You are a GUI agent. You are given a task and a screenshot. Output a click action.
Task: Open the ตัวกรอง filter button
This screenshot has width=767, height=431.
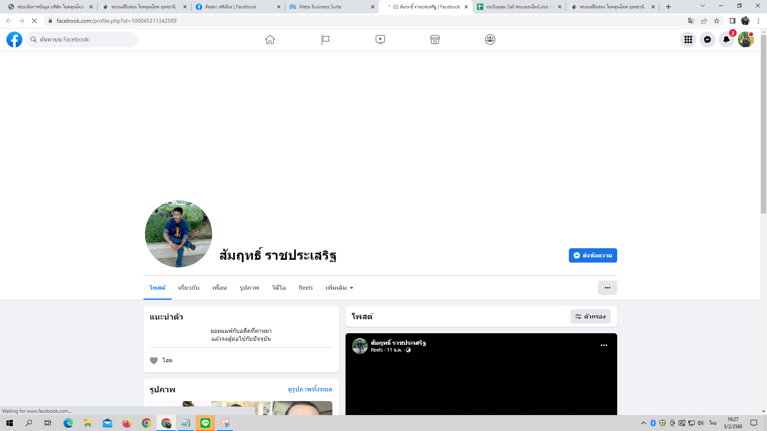click(x=590, y=316)
